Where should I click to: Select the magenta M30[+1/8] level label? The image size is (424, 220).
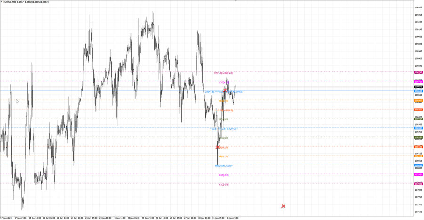(x=224, y=82)
